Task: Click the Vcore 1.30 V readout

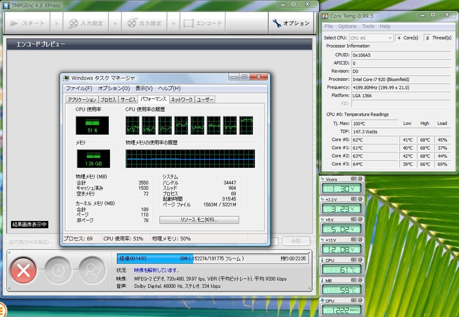Action: (x=342, y=189)
